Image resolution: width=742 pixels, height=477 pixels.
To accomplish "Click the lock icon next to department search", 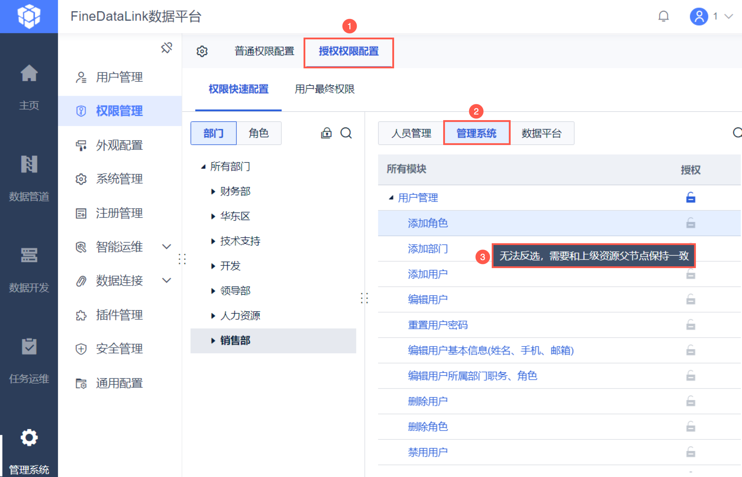I will pos(326,133).
